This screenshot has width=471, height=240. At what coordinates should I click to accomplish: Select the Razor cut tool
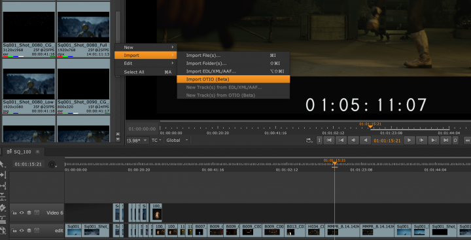pyautogui.click(x=3, y=208)
